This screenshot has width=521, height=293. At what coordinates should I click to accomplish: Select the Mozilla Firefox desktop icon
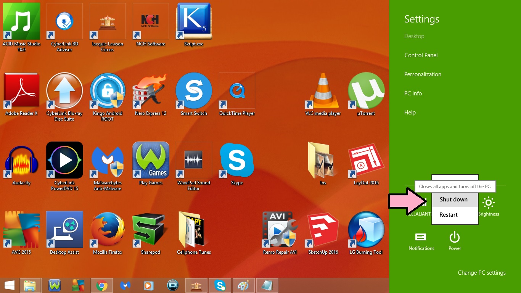108,233
